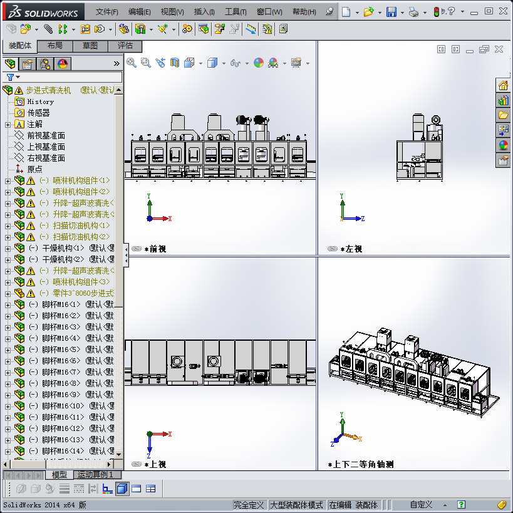Click the Hide/Show Items glasses icon
The width and height of the screenshot is (513, 513).
coord(236,63)
